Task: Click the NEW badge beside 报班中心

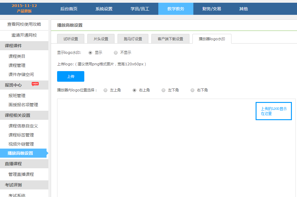Action: pyautogui.click(x=35, y=84)
